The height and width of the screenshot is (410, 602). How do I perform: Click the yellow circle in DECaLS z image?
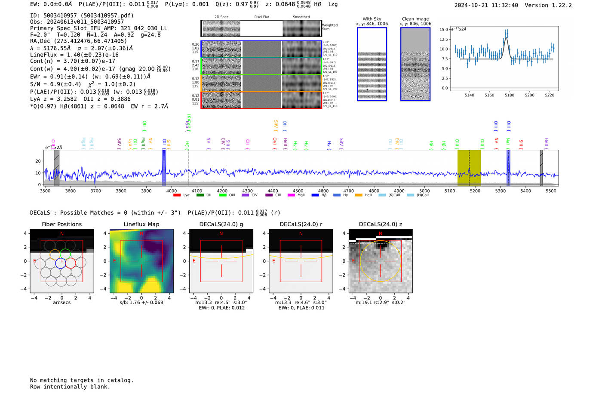[381, 261]
